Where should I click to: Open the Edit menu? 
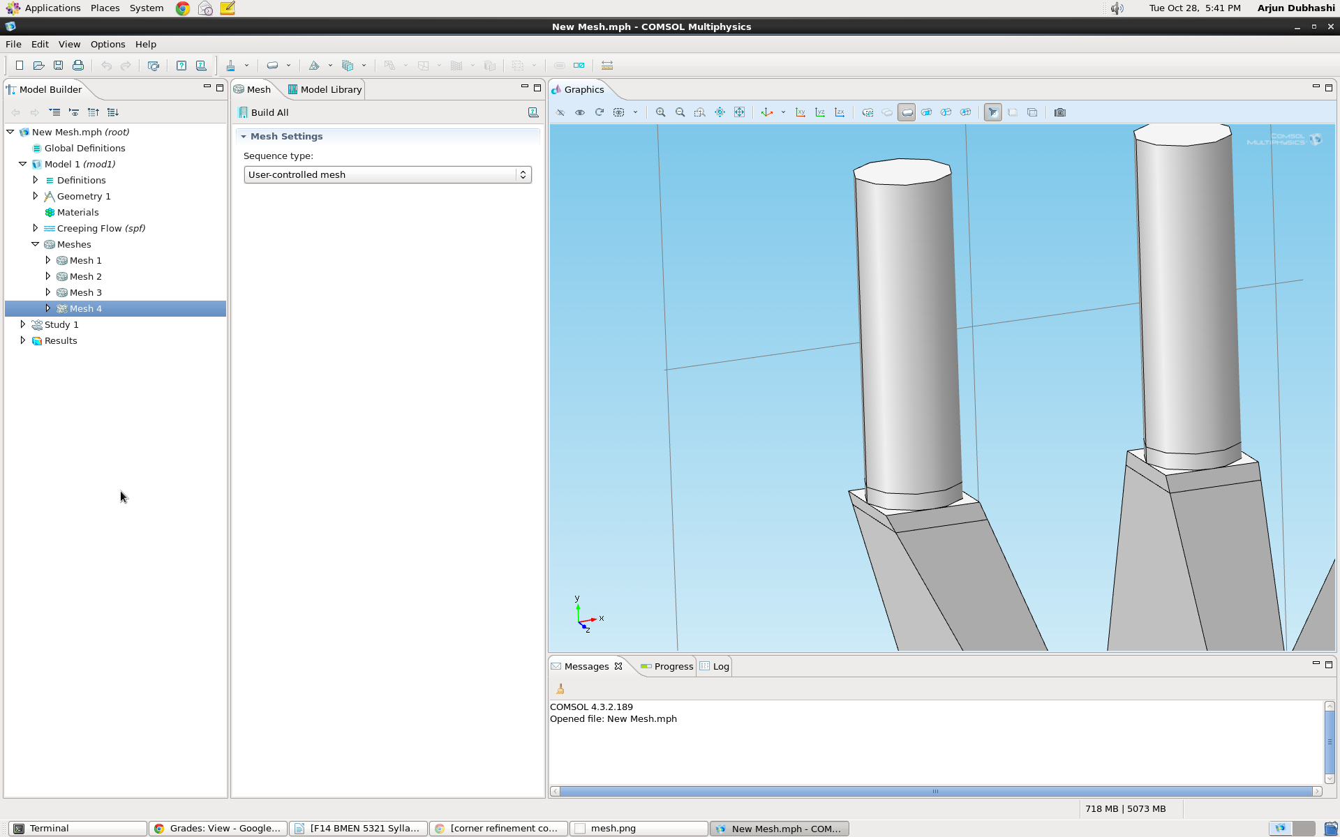pyautogui.click(x=40, y=44)
